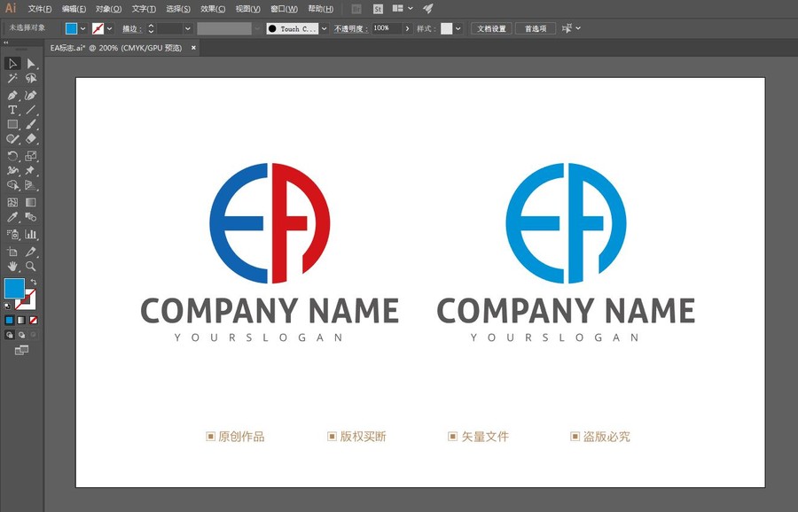Viewport: 798px width, 512px height.
Task: Select the Selection tool (black arrow)
Action: pos(12,64)
